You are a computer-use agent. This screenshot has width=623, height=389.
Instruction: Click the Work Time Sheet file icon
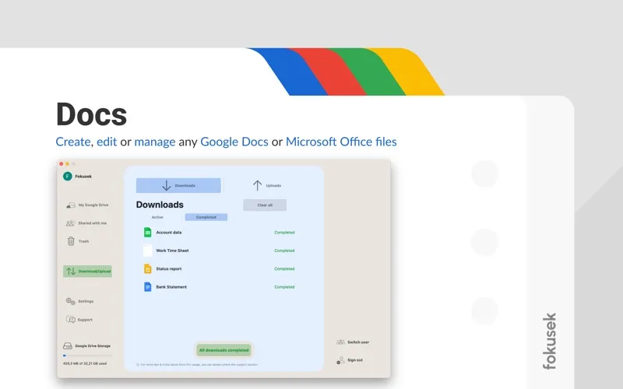coord(147,251)
